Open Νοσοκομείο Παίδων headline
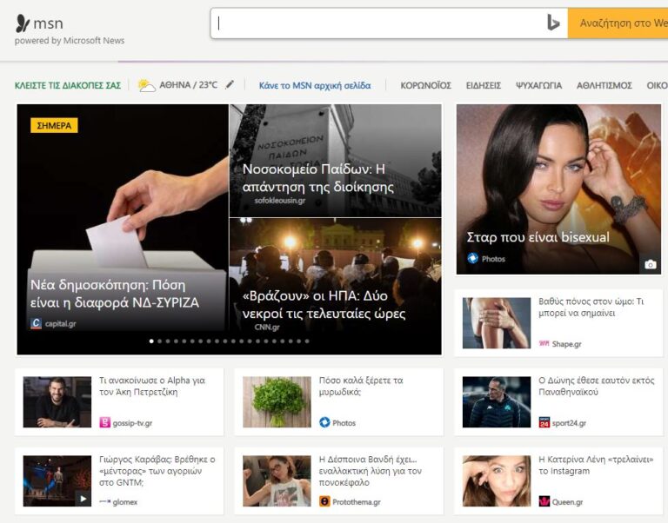668x523 pixels. tap(317, 178)
